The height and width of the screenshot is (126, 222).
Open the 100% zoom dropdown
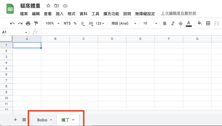[53, 23]
